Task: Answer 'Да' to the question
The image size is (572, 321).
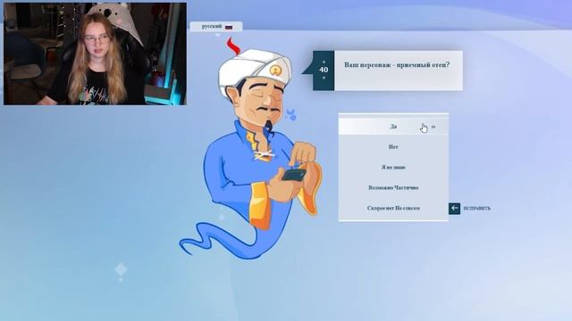Action: click(x=393, y=127)
